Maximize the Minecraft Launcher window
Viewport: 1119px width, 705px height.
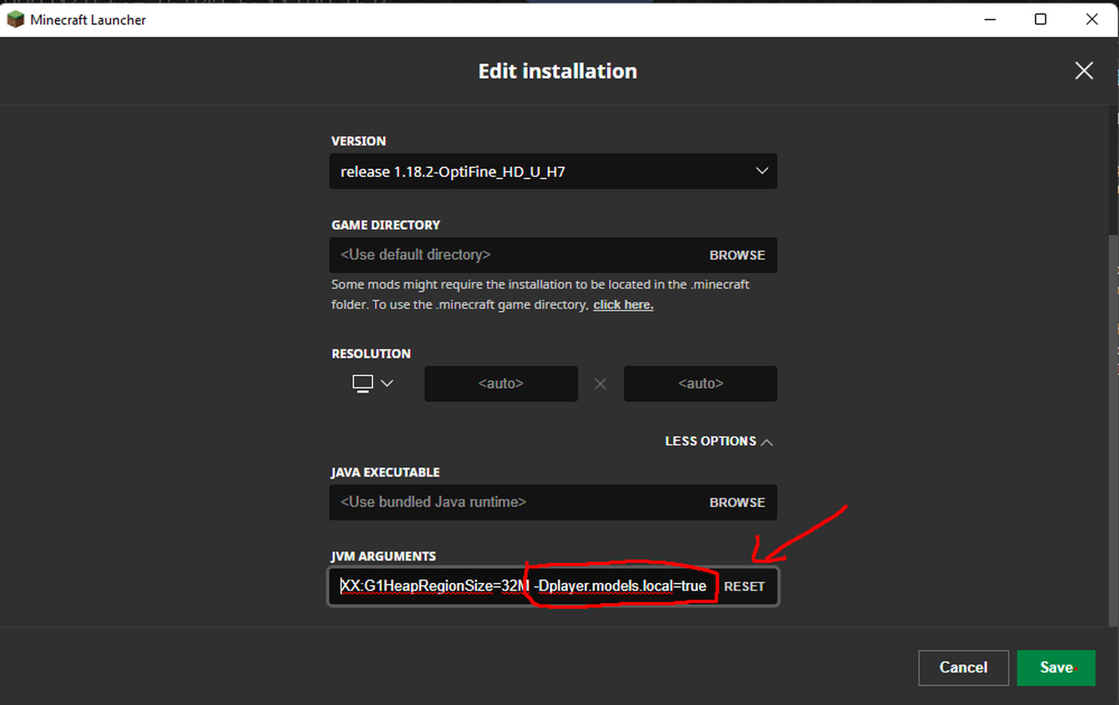click(x=1040, y=19)
